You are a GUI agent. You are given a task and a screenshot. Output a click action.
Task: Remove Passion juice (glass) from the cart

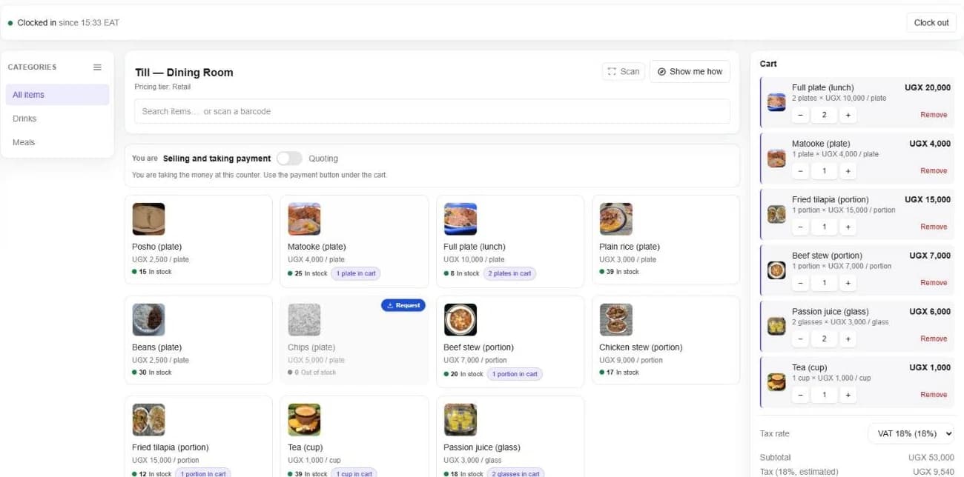coord(934,338)
